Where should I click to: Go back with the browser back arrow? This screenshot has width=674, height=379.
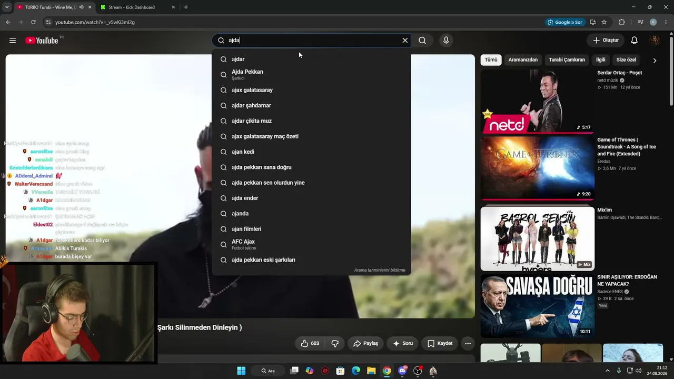pos(8,22)
